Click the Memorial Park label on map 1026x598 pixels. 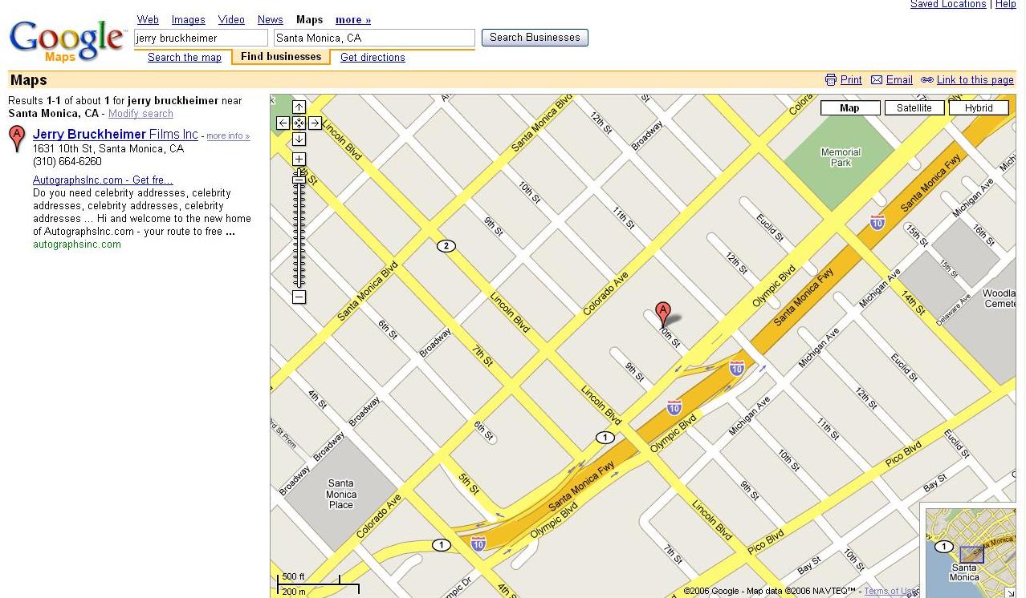841,157
